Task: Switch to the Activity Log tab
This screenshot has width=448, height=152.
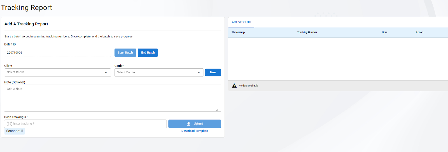Action: tap(241, 22)
